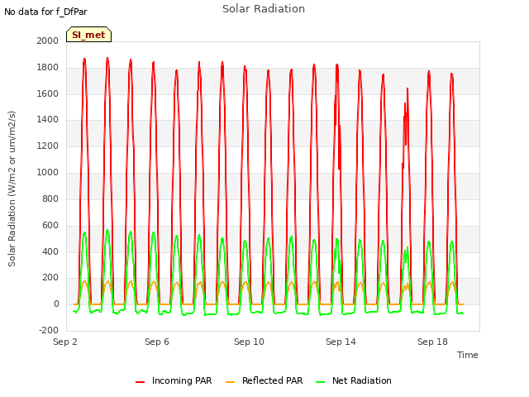Click the Sep 2 x-axis label
This screenshot has height=397, width=529.
click(65, 342)
